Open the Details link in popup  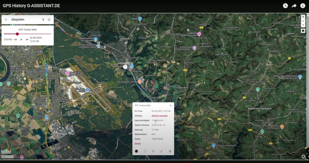click(x=138, y=144)
